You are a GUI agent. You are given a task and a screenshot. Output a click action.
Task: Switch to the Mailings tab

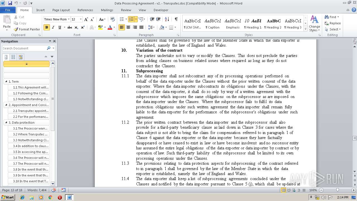coord(107,10)
